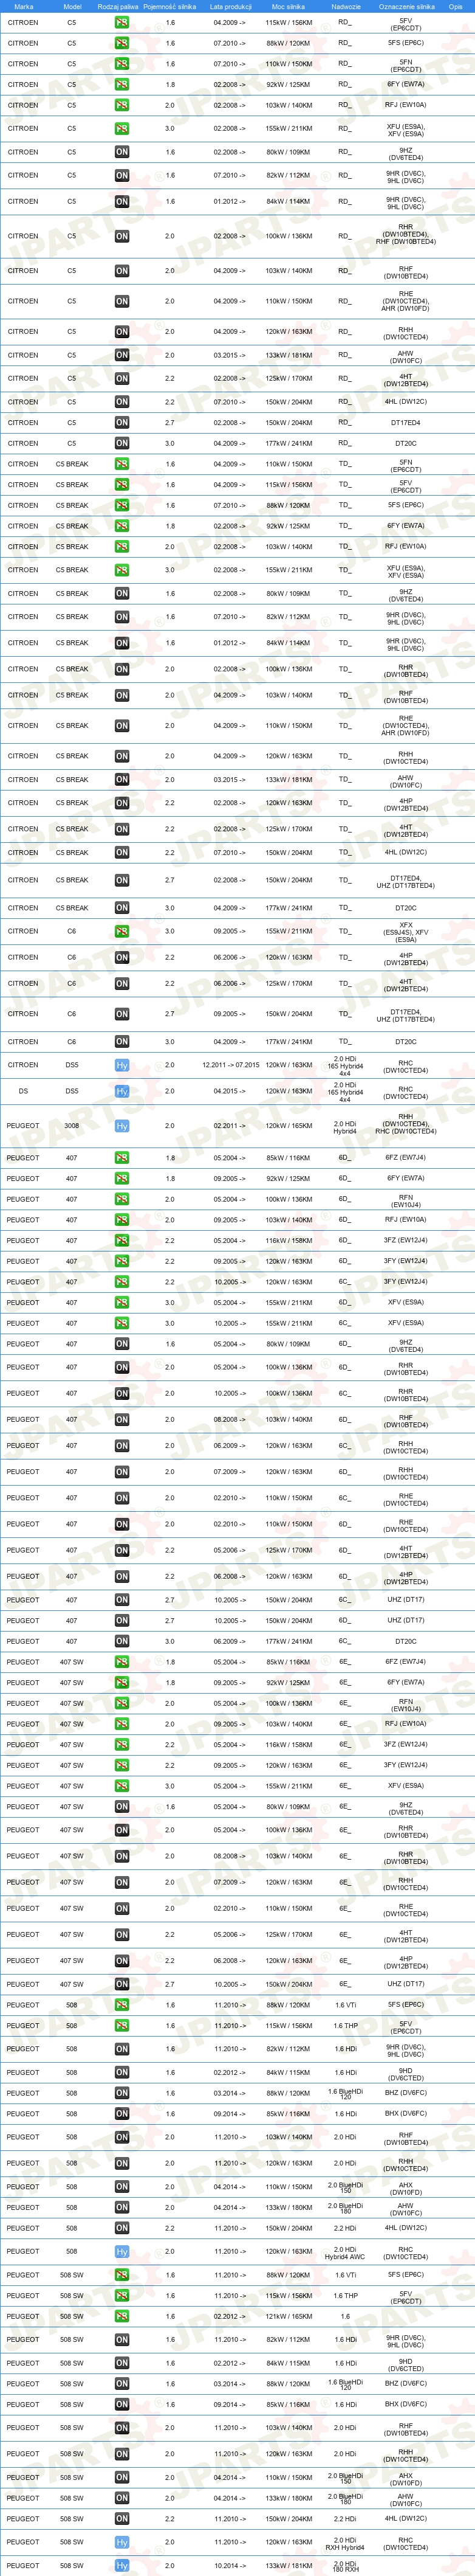
Task: Select ON icon in 407 6C_ 3.0 DT20C row
Action: (x=121, y=1641)
